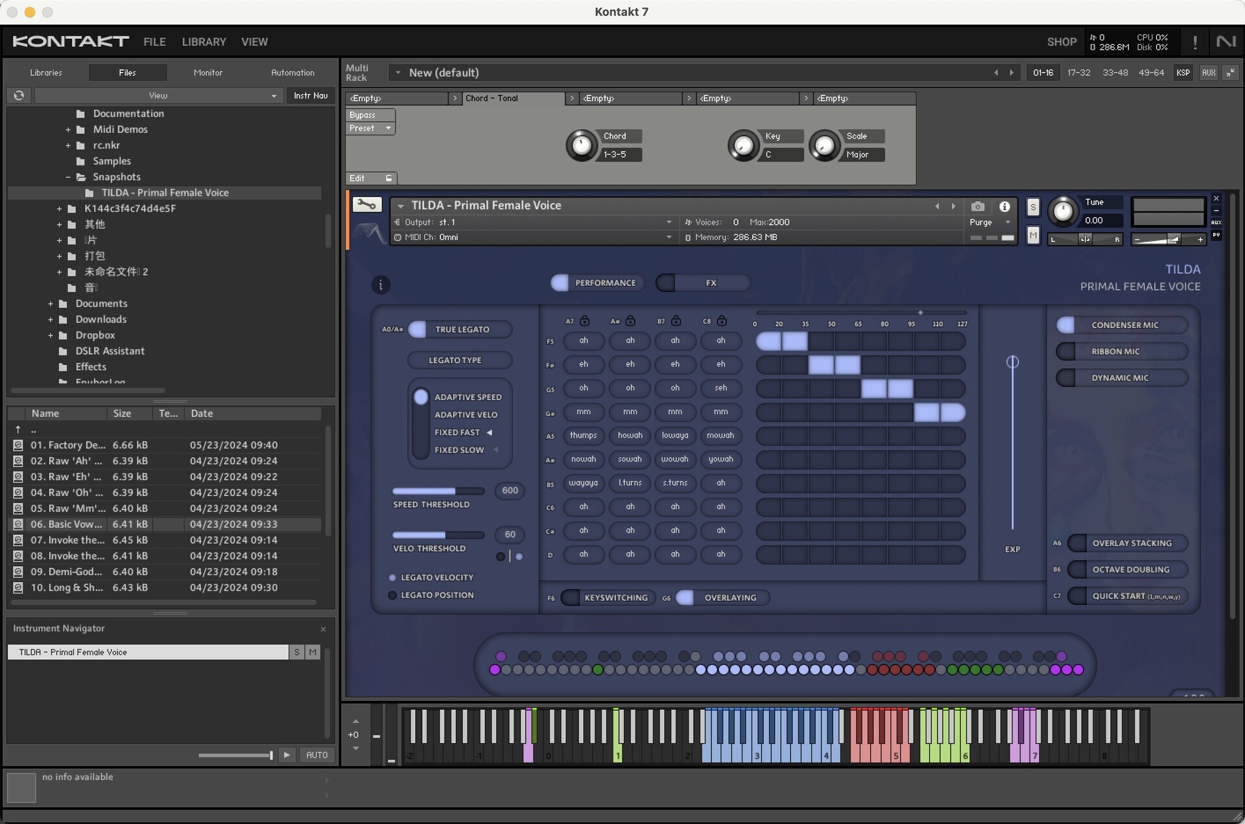Toggle the AUX sends button

1208,73
